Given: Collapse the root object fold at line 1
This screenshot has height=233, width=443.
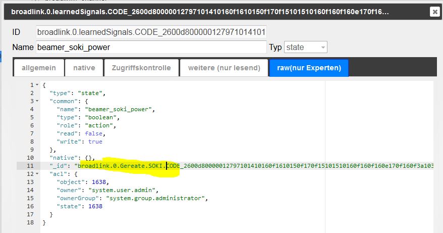Looking at the screenshot, I should (37, 85).
